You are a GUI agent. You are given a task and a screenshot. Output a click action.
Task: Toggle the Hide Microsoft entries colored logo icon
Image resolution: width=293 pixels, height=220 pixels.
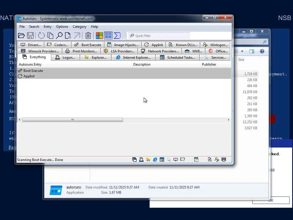[99, 36]
